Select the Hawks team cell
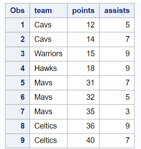Screen dimensions: 141x149 click(48, 68)
